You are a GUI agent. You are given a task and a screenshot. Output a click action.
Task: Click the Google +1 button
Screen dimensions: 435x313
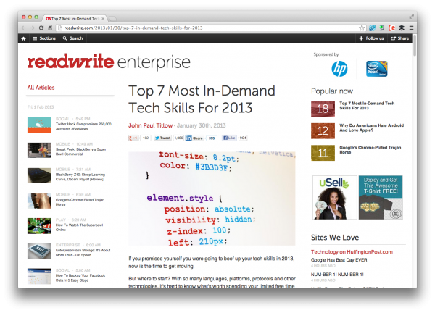tap(133, 138)
